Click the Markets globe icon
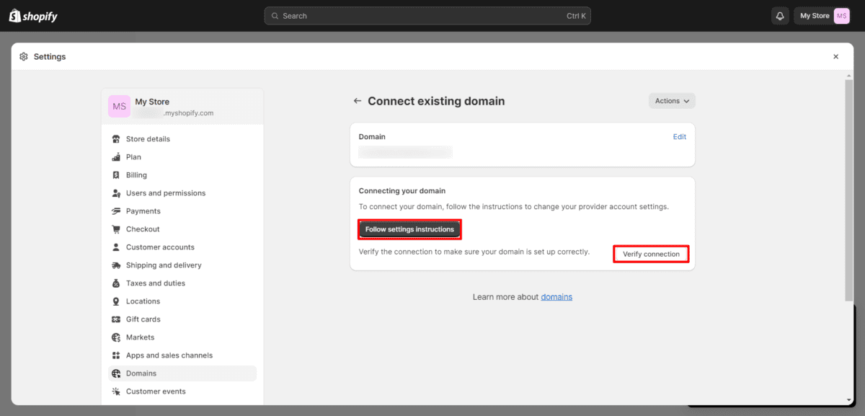This screenshot has height=416, width=865. coord(116,337)
